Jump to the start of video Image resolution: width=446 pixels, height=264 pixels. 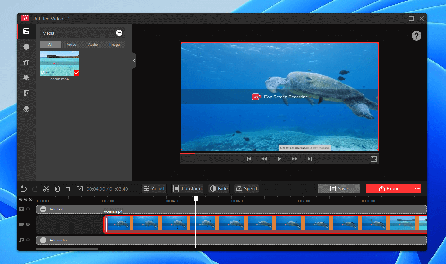pyautogui.click(x=249, y=159)
